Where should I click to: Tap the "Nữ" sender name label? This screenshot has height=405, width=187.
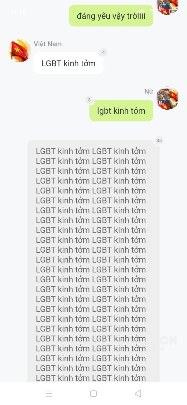tap(149, 91)
